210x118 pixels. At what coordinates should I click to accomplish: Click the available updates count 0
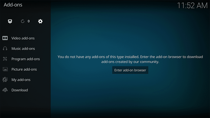(x=29, y=21)
